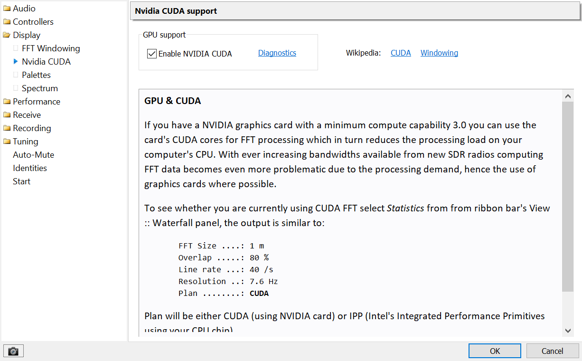582x361 pixels.
Task: Open the Spectrum settings page
Action: pyautogui.click(x=40, y=88)
